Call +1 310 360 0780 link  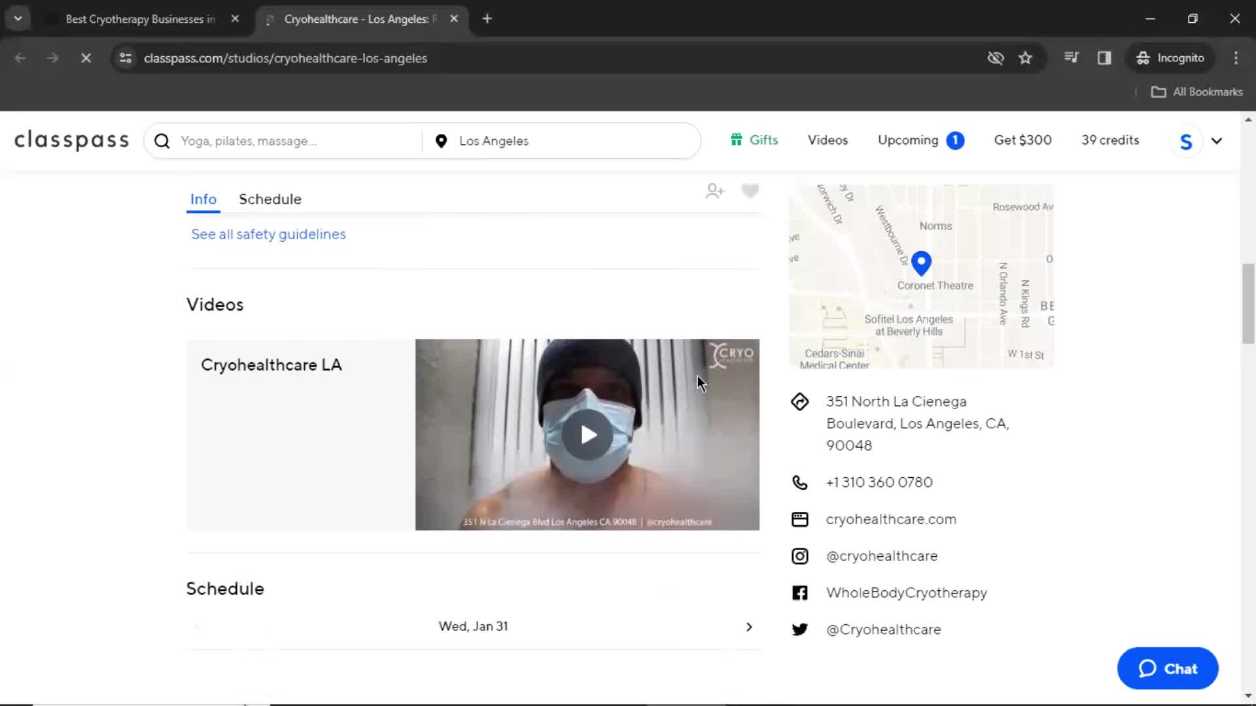pos(879,482)
